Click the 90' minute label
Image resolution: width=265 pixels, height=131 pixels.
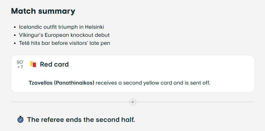coord(20,62)
